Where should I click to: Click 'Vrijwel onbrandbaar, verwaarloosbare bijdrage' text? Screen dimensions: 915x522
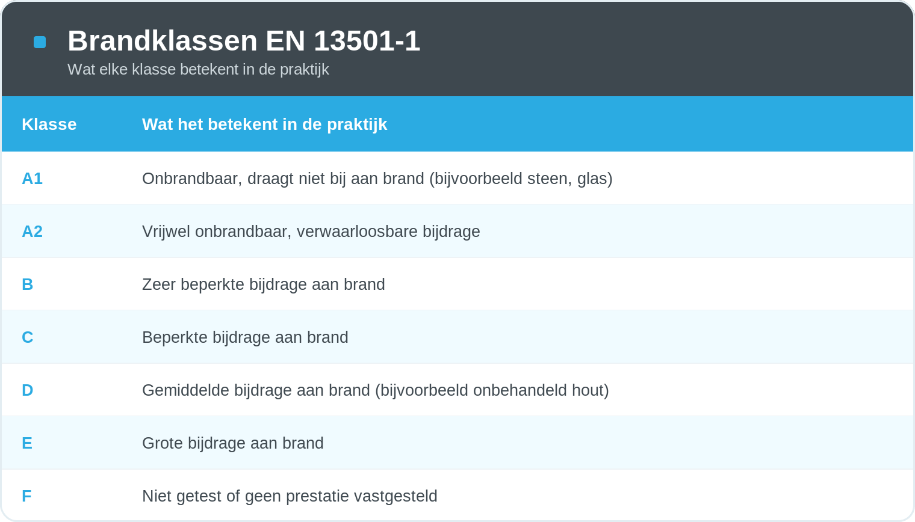pos(311,232)
